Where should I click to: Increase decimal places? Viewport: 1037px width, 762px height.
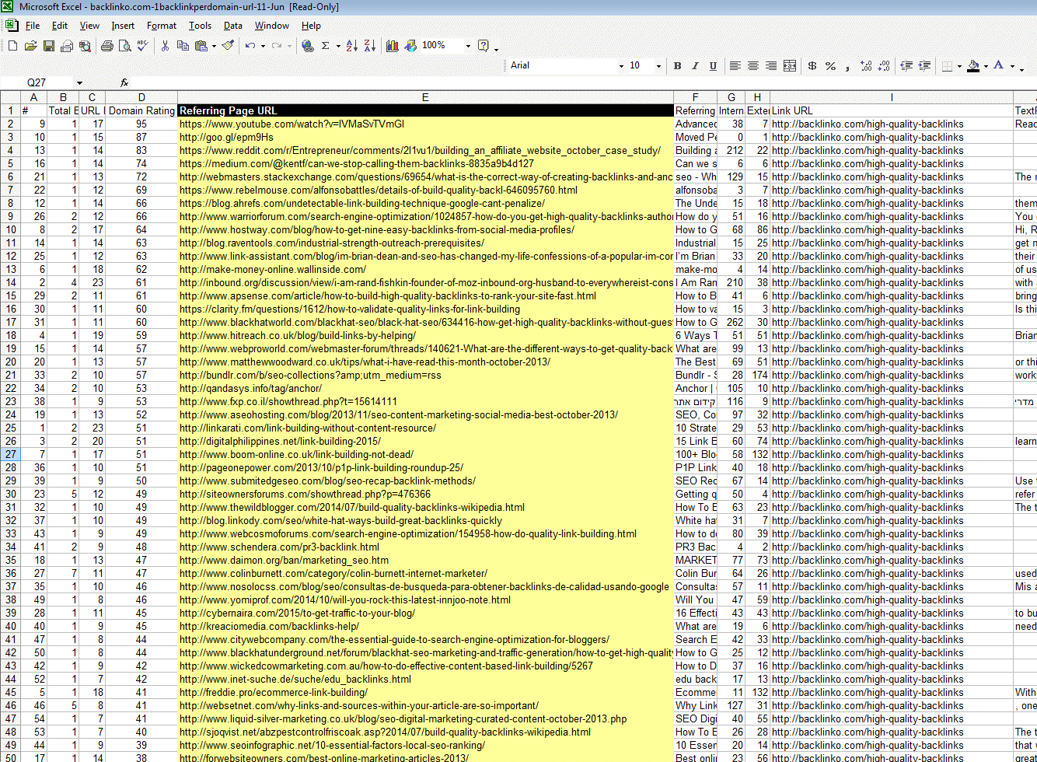[866, 66]
